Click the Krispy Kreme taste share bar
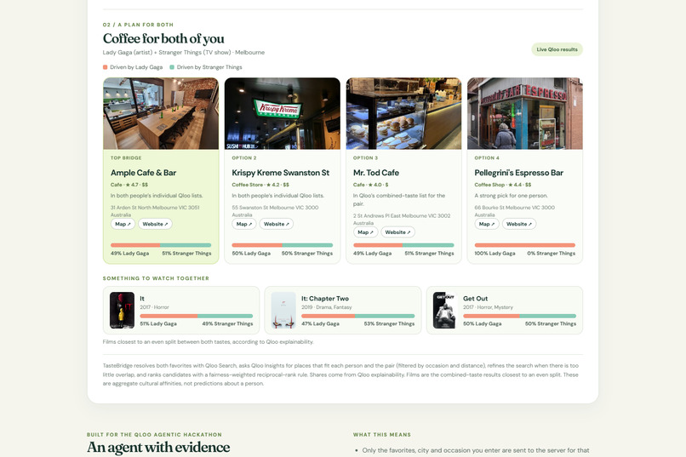Image resolution: width=686 pixels, height=457 pixels. coord(283,245)
